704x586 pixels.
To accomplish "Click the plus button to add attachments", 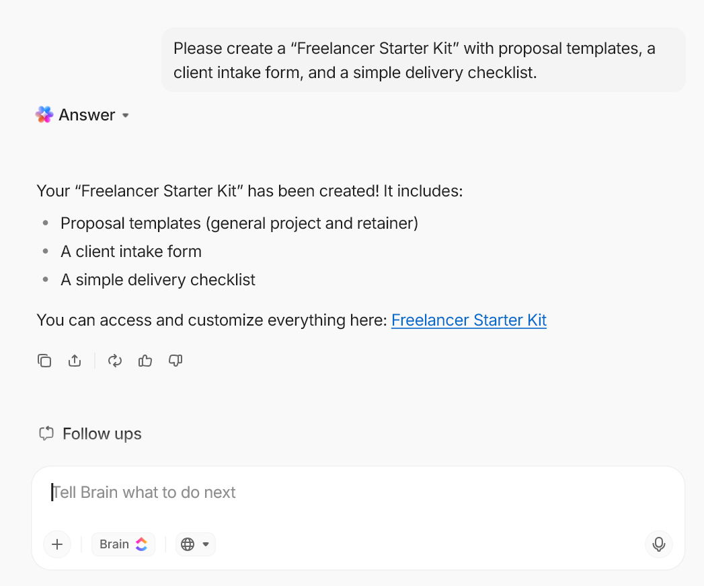I will click(x=57, y=544).
